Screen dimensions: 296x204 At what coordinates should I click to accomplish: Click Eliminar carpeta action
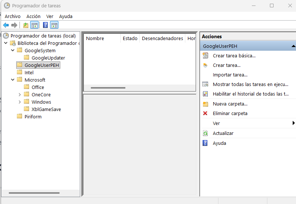coord(230,114)
